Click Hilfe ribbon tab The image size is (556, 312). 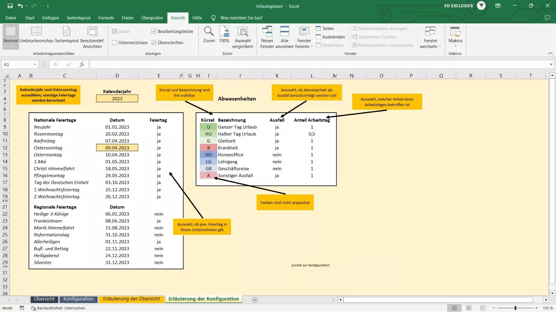[x=197, y=18]
